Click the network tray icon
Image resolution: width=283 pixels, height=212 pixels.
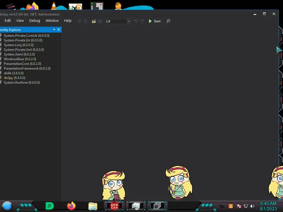click(246, 206)
